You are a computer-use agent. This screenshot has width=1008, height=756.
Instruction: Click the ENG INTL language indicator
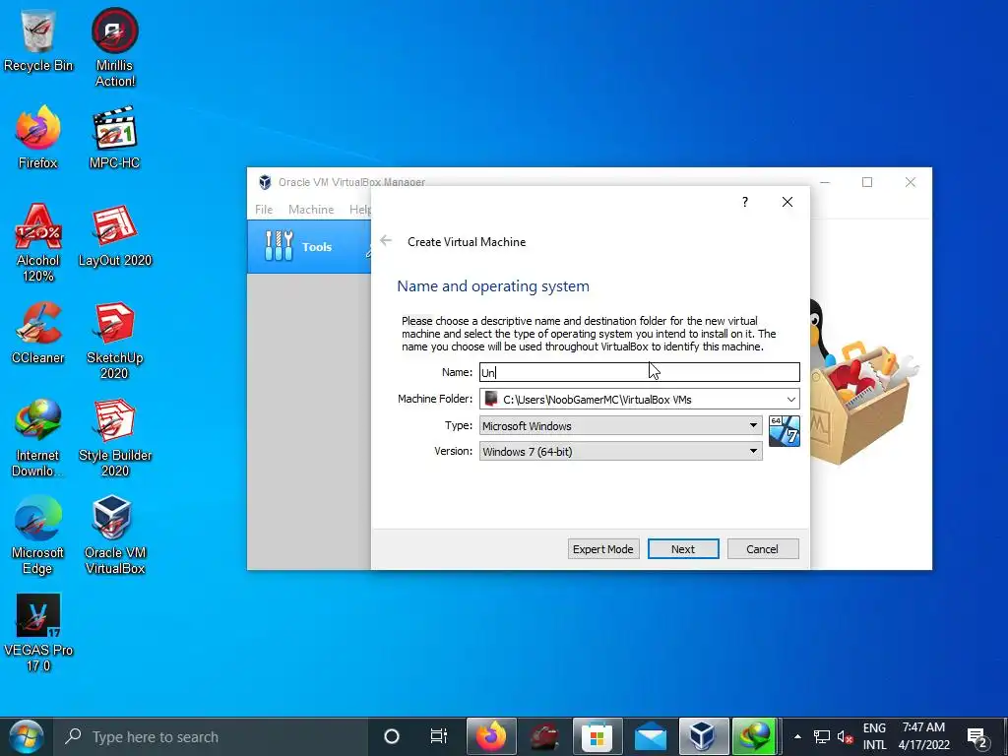874,736
